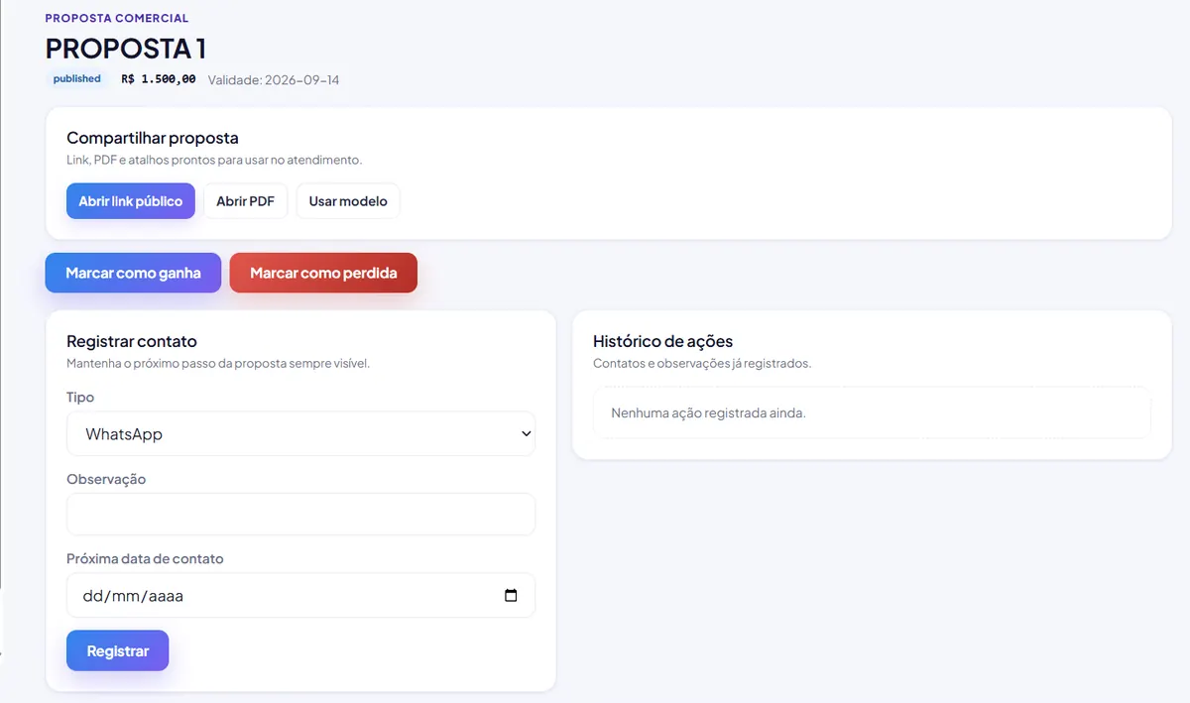Expand the Tipo WhatsApp dropdown

[x=300, y=434]
